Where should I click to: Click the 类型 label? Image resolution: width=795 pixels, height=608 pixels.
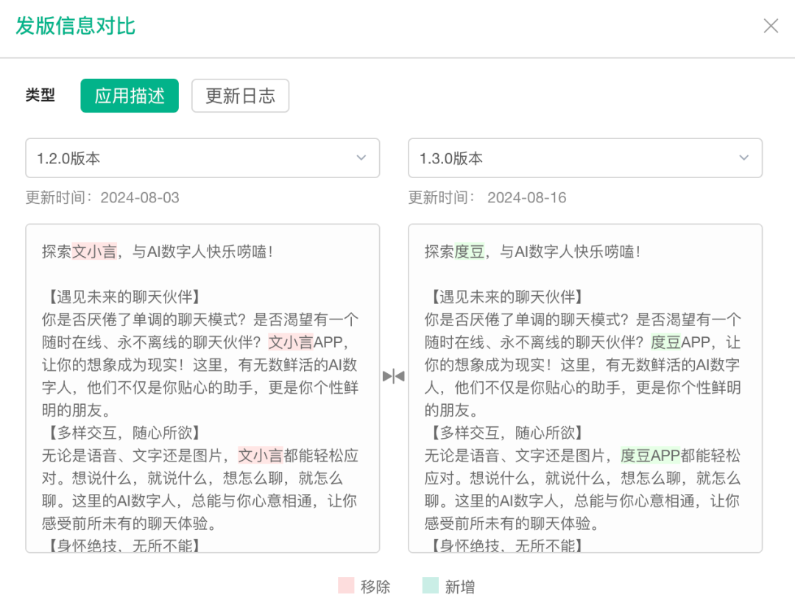tap(40, 95)
